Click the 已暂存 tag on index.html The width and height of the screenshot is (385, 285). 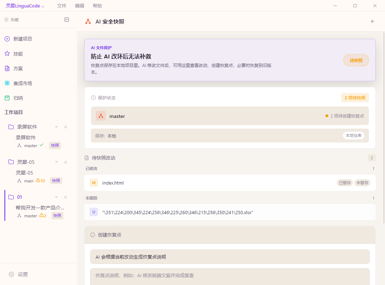coord(345,183)
